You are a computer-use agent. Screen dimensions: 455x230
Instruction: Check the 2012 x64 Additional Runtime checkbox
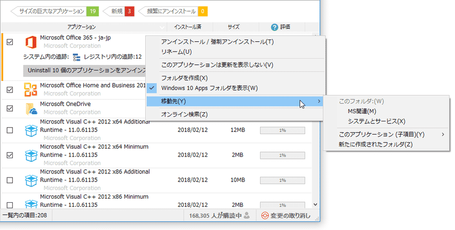click(x=10, y=130)
